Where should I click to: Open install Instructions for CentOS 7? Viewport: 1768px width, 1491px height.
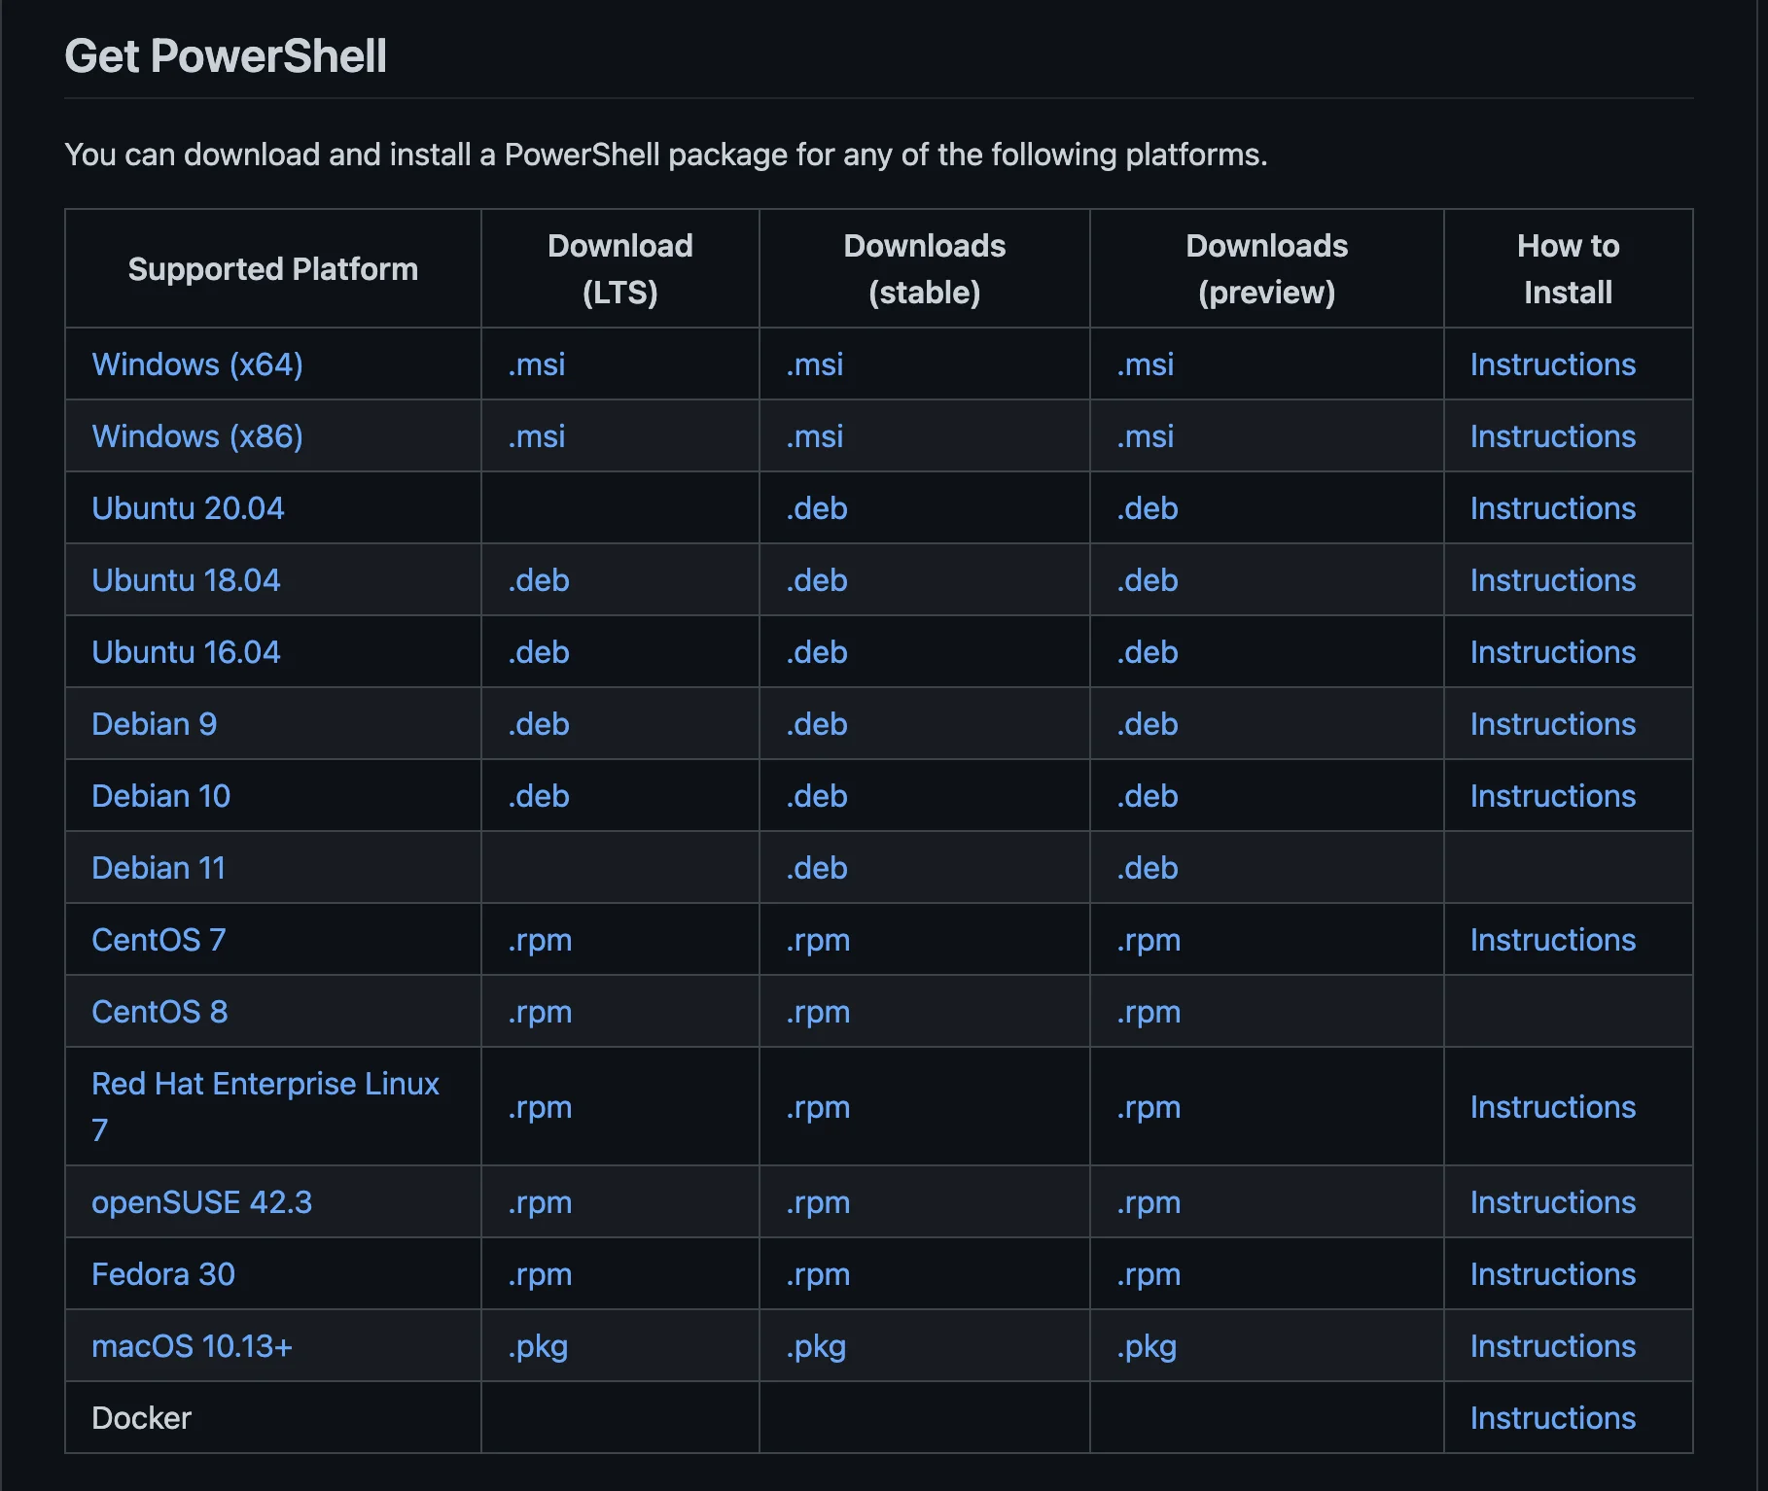[x=1552, y=940]
